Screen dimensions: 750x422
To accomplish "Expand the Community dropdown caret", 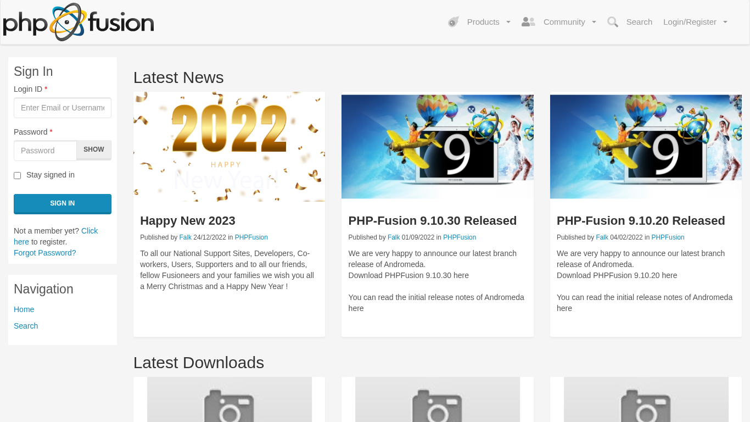I will [x=594, y=22].
